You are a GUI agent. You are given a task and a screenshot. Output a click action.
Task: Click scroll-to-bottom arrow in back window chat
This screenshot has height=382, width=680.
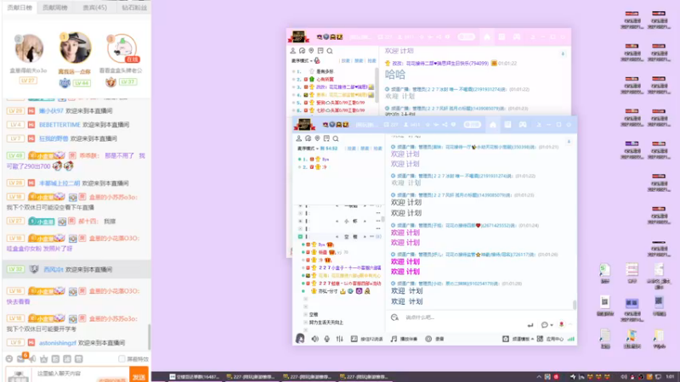pyautogui.click(x=563, y=53)
